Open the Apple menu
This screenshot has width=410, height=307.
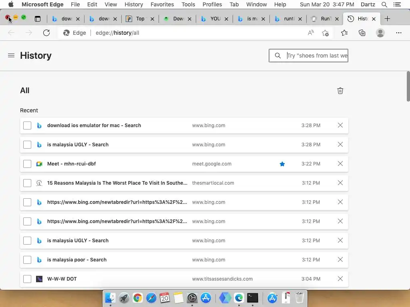pyautogui.click(x=11, y=4)
